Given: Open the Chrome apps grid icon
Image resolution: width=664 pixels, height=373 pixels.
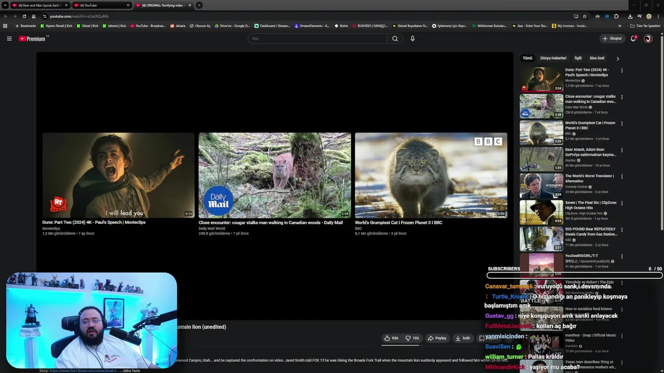Looking at the screenshot, I should tap(5, 25).
